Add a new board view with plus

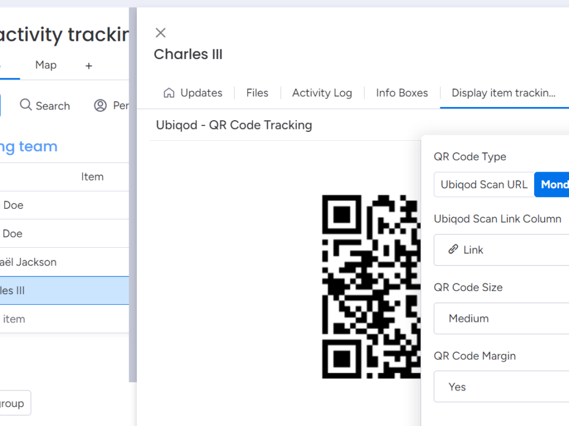pos(88,66)
